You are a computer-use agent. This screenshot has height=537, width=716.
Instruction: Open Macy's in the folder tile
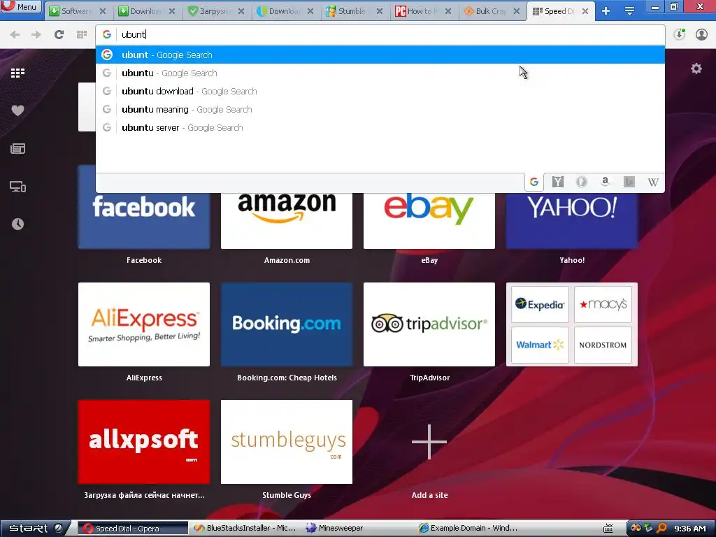point(603,304)
